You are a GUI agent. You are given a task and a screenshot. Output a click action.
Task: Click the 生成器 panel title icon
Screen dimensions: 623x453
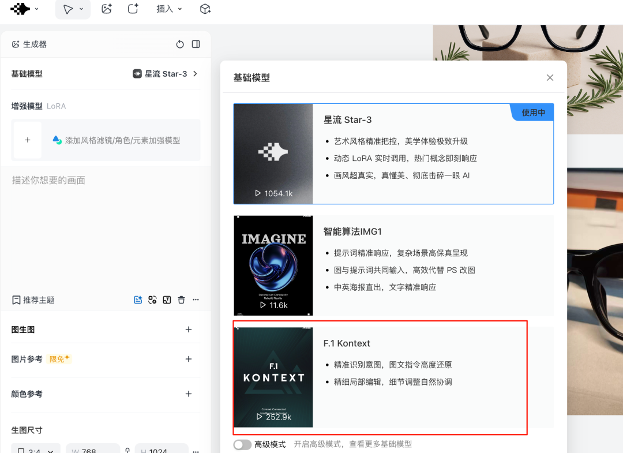coord(16,44)
